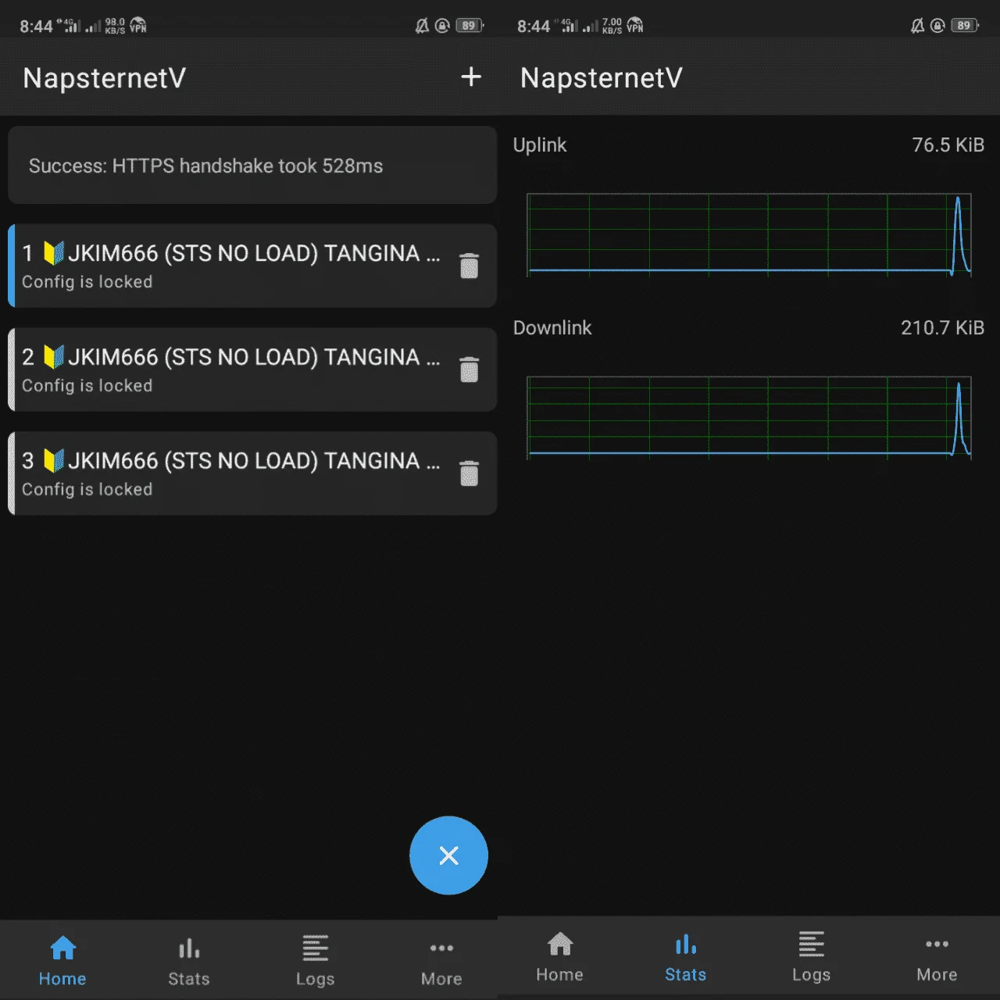This screenshot has width=1000, height=1000.
Task: Go to Home tab in right screen
Action: click(x=559, y=957)
